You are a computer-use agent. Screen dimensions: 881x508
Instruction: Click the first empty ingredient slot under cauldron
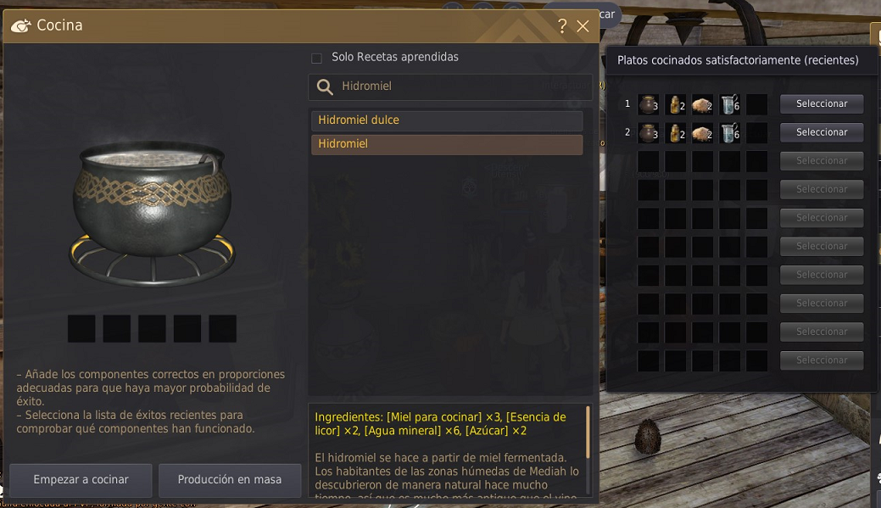coord(81,329)
